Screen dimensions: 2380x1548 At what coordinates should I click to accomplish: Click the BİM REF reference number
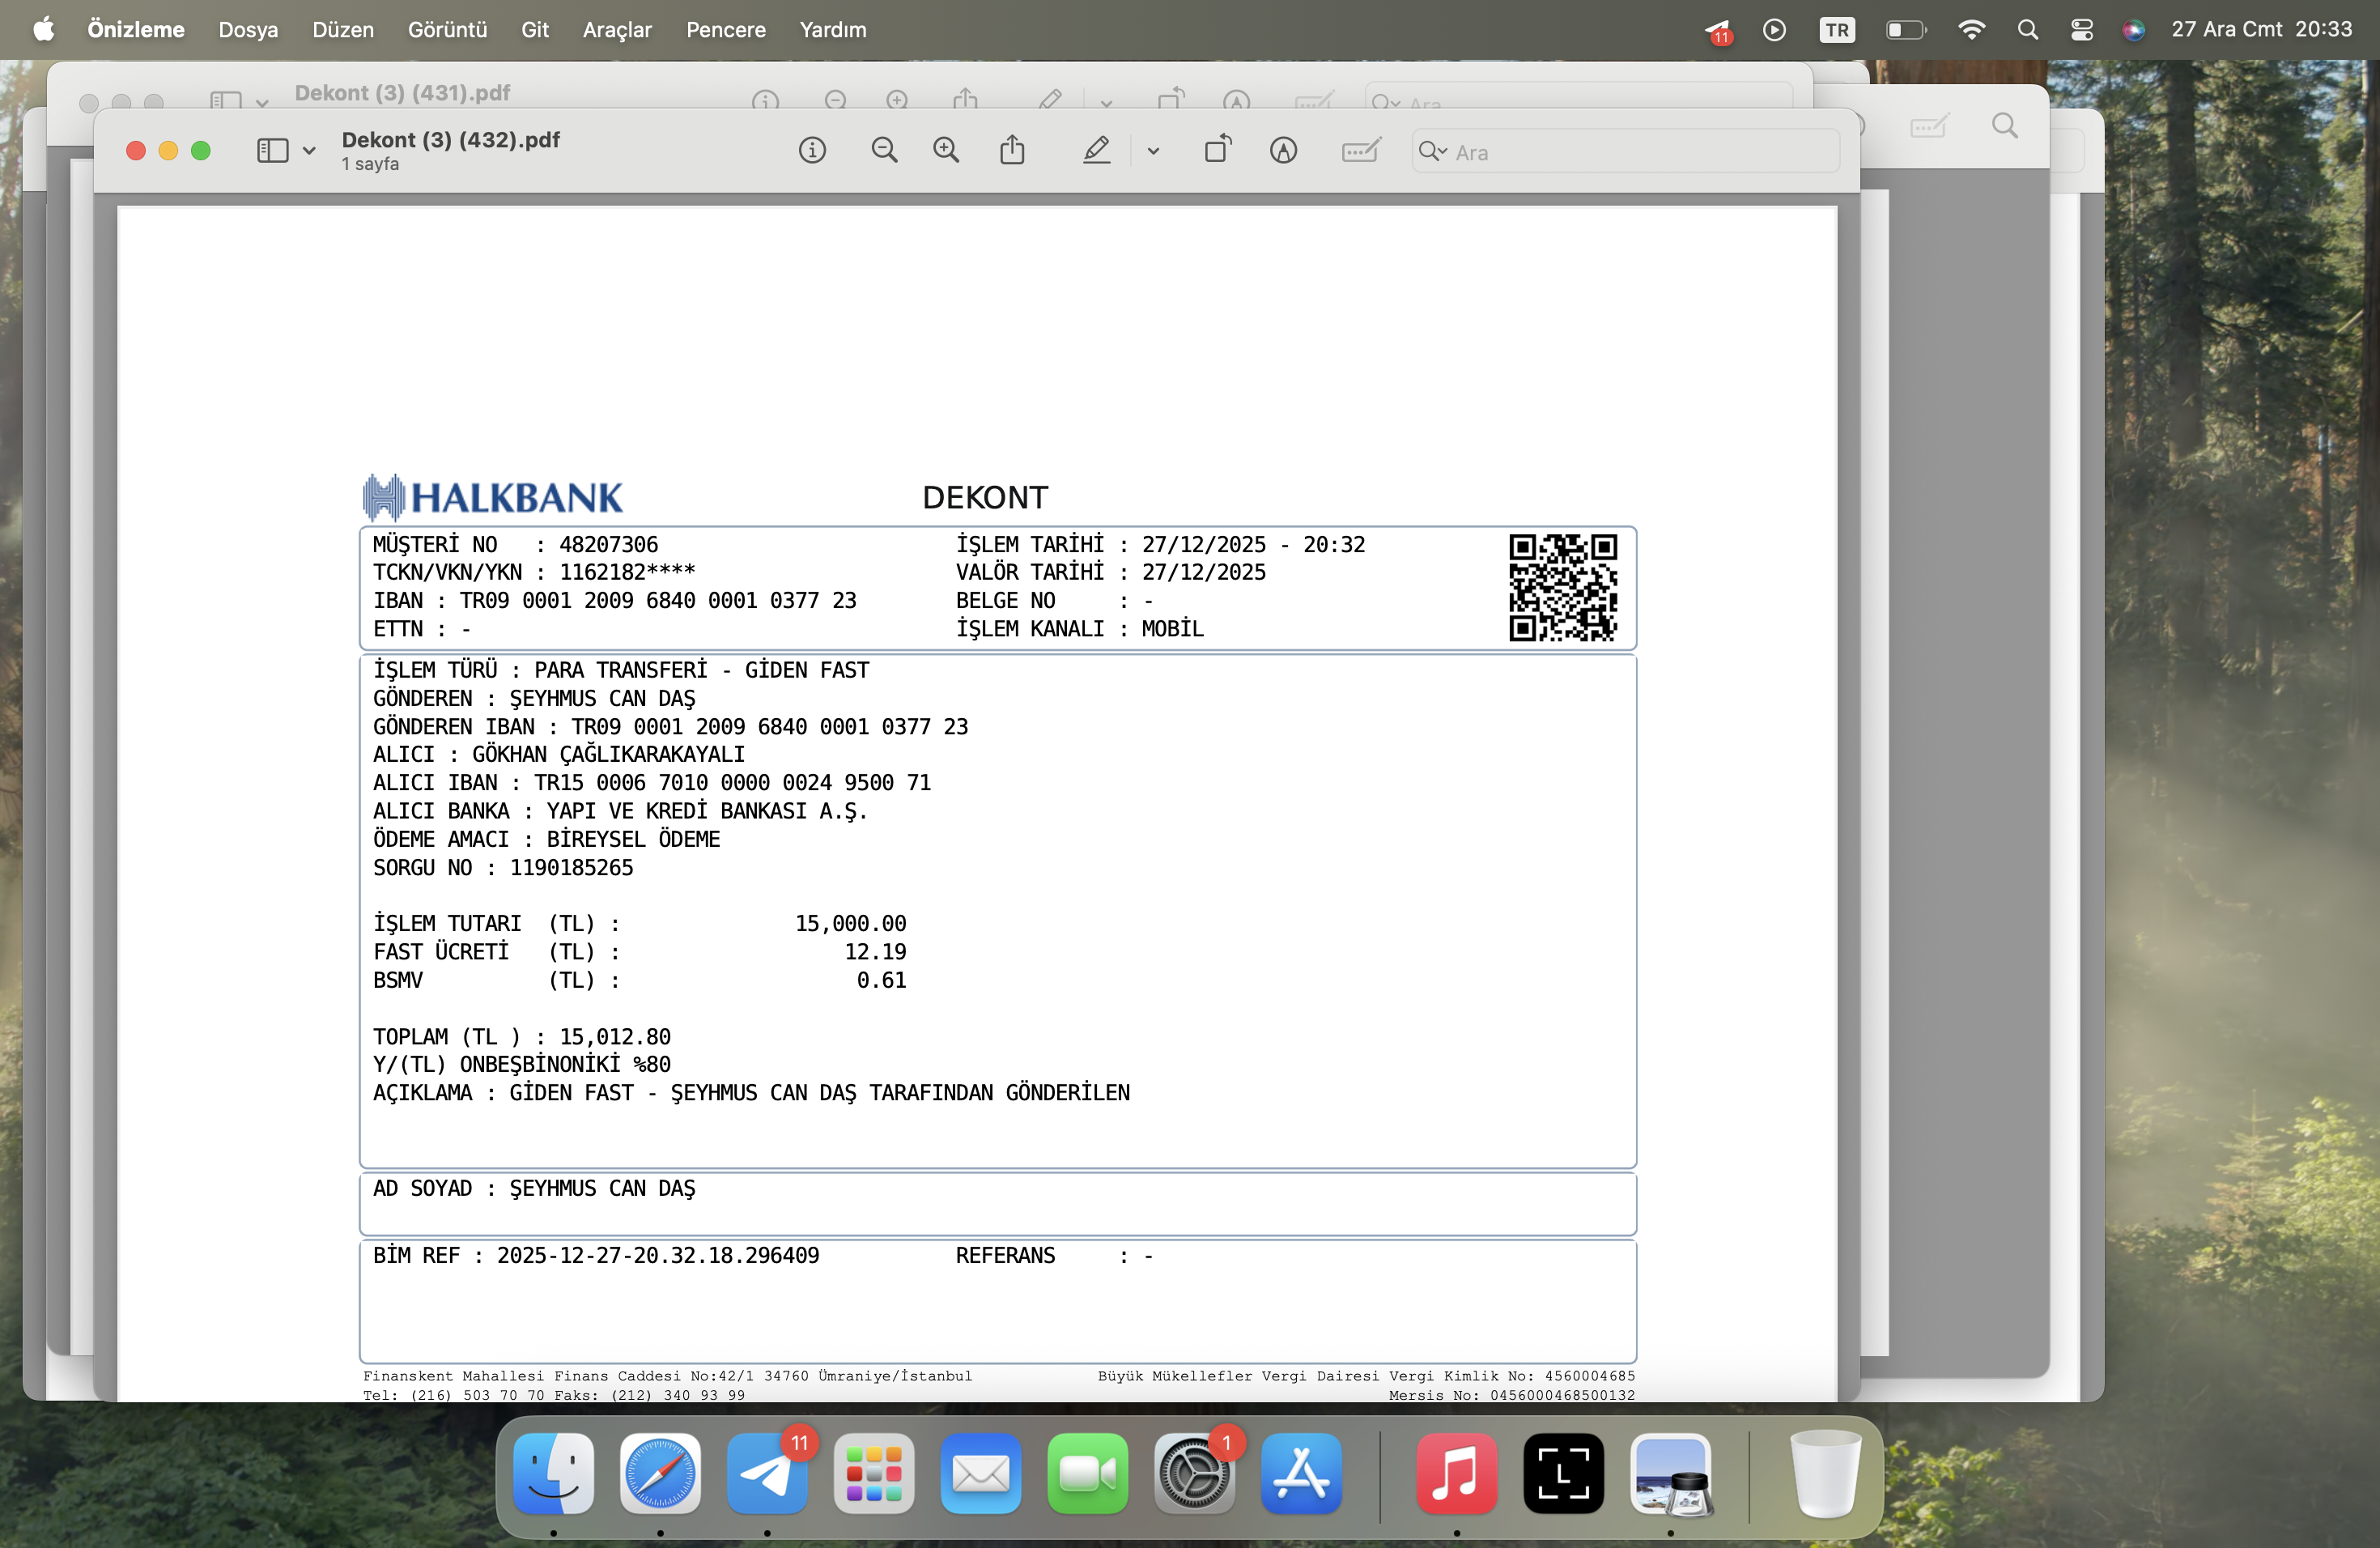coord(658,1255)
